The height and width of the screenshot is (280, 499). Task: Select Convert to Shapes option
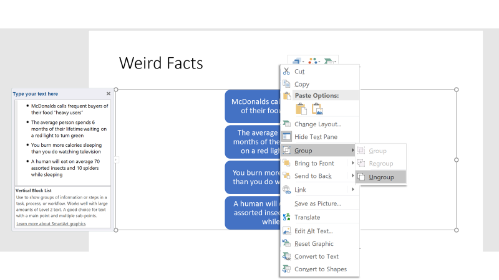coord(320,269)
